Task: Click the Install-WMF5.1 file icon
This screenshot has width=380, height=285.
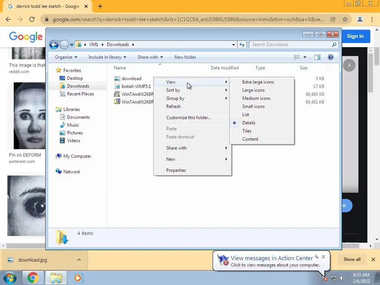Action: pyautogui.click(x=117, y=86)
